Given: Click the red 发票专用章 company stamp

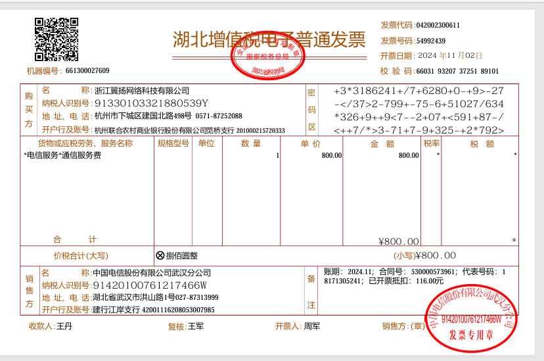Looking at the screenshot, I should click(470, 319).
